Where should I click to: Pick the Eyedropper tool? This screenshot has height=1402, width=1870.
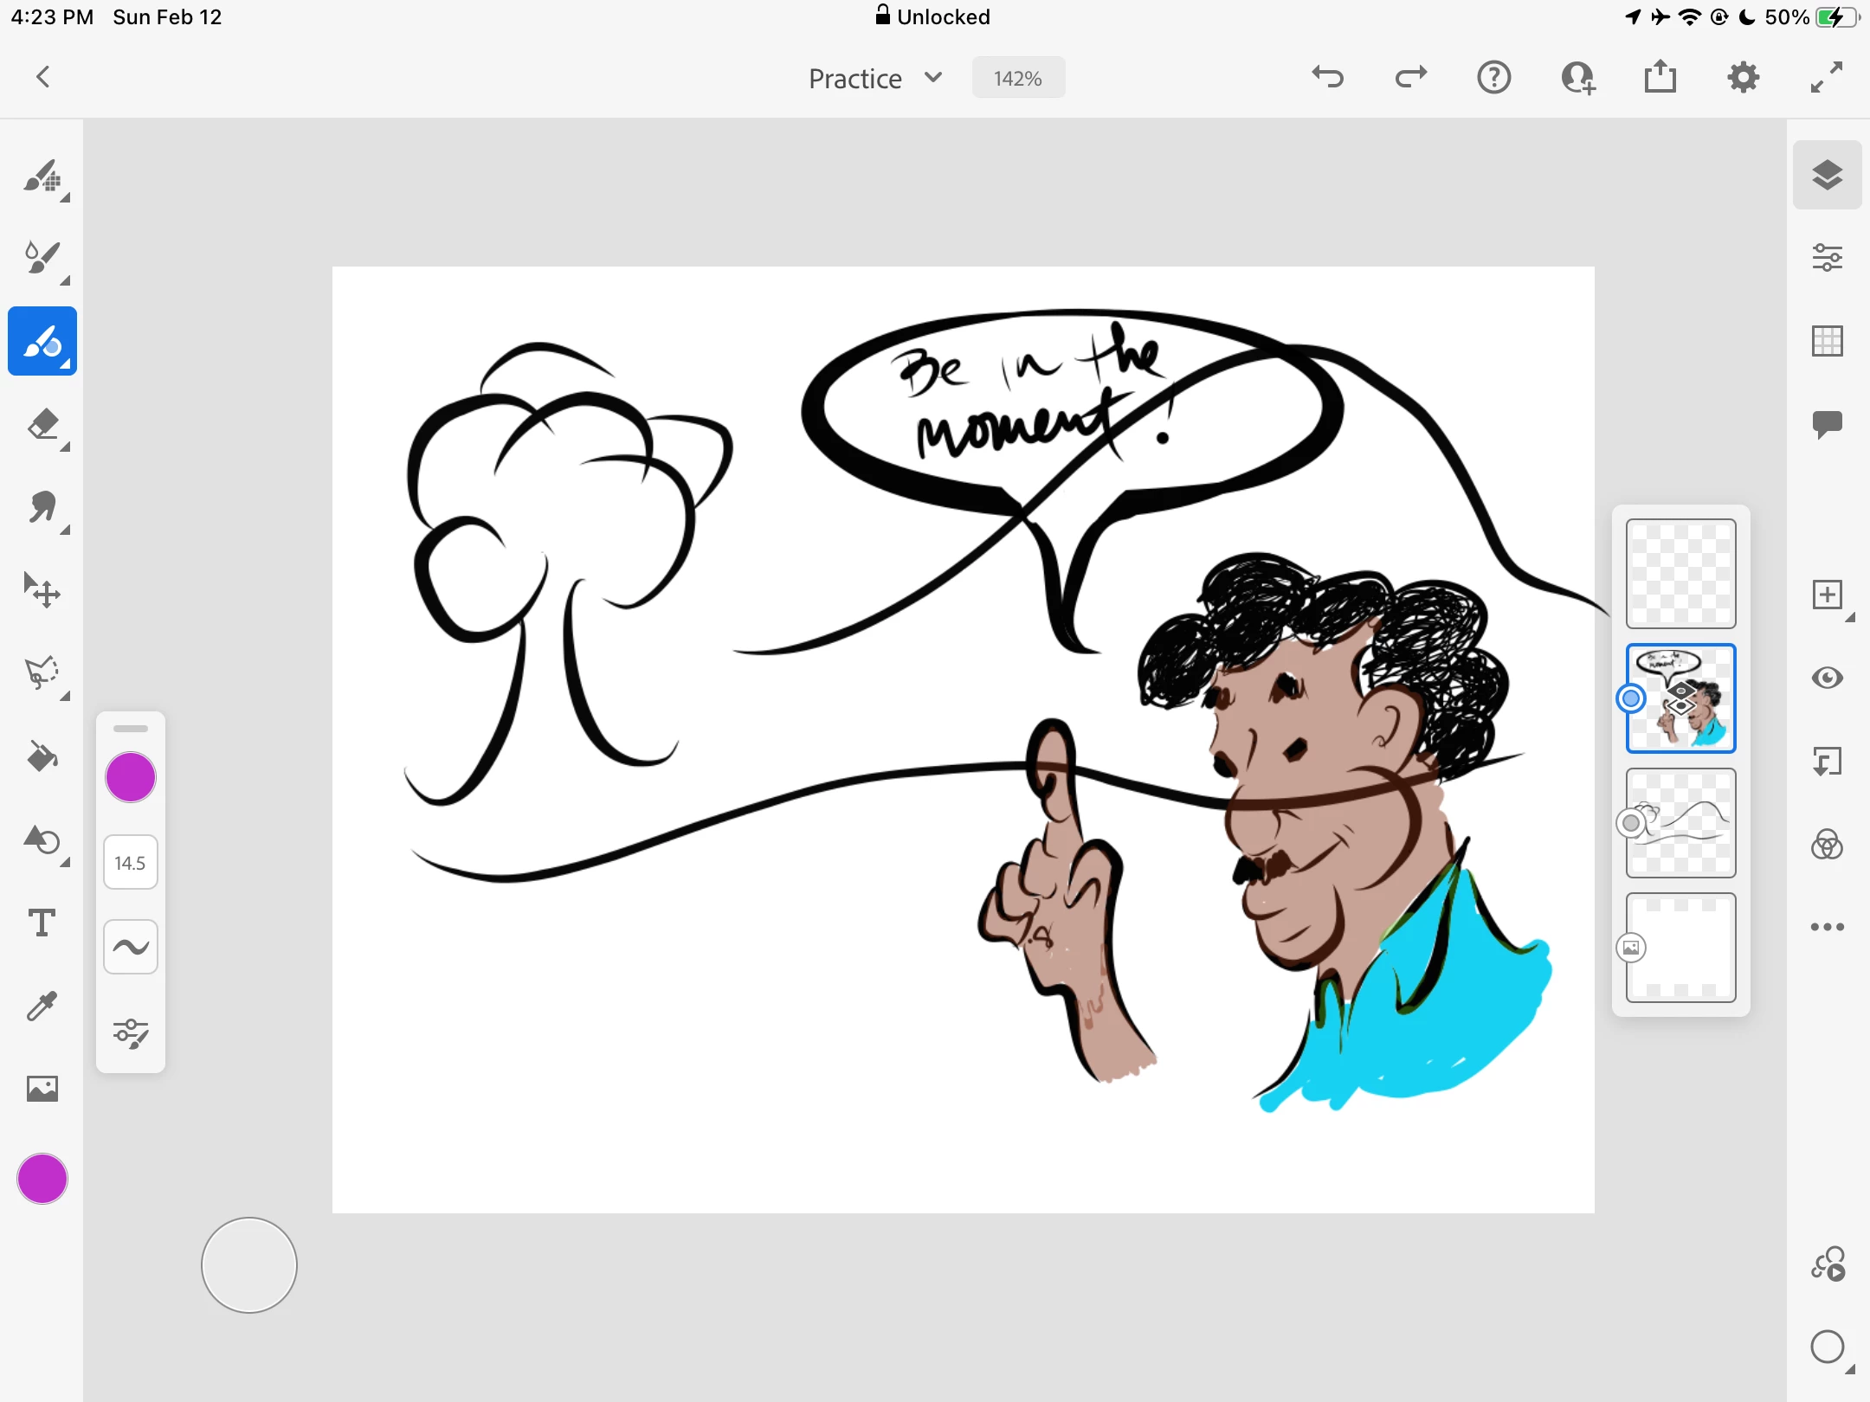[42, 1006]
